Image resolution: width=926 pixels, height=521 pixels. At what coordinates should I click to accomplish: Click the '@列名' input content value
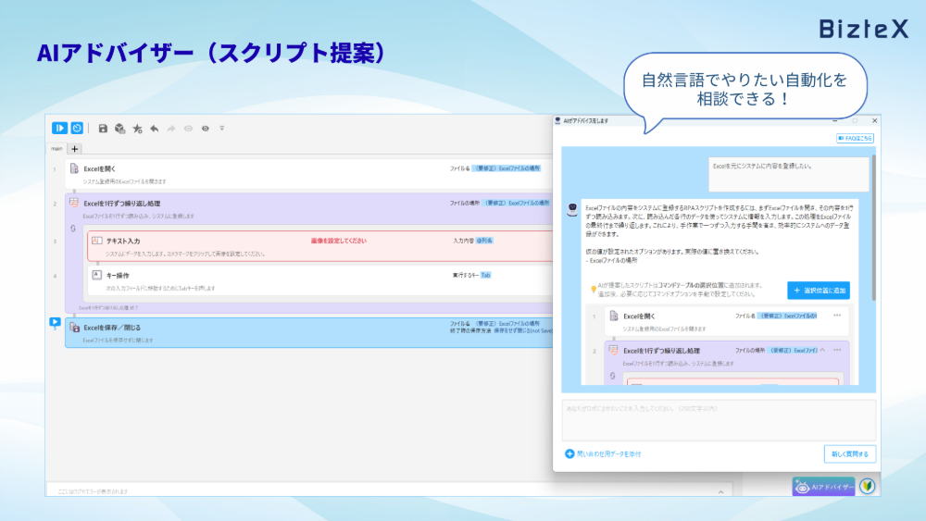click(x=484, y=241)
